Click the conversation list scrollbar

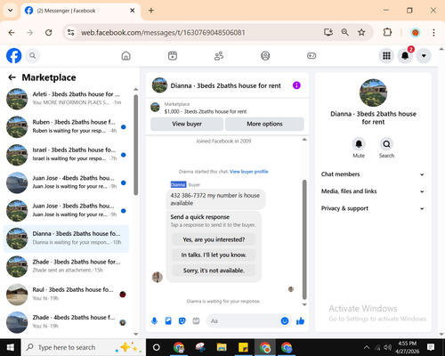(135, 145)
